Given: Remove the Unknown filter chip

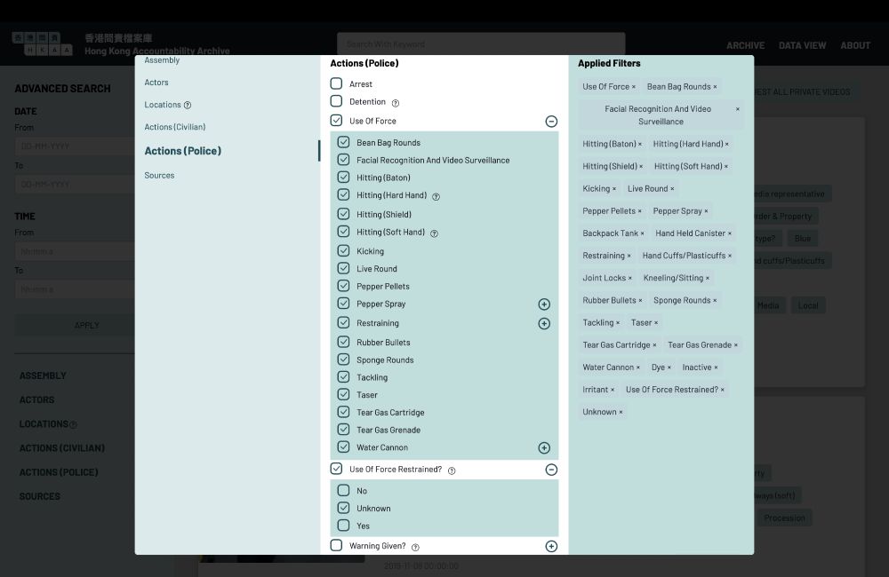Looking at the screenshot, I should pyautogui.click(x=621, y=413).
